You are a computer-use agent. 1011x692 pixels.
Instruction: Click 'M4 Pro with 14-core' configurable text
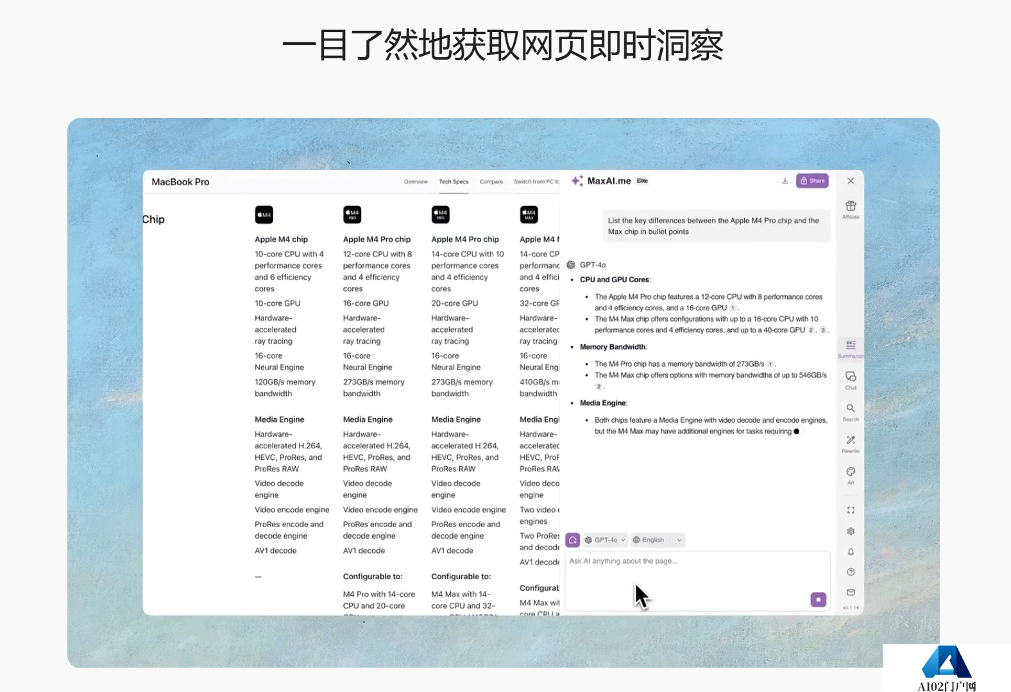click(378, 595)
